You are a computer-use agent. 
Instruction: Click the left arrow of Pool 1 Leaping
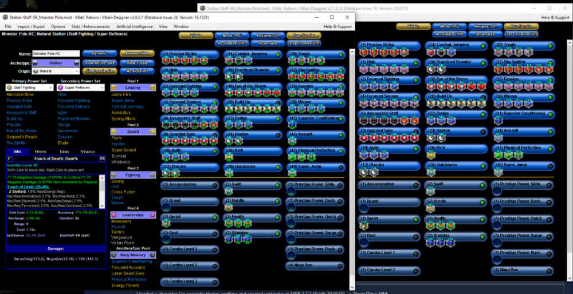click(113, 88)
